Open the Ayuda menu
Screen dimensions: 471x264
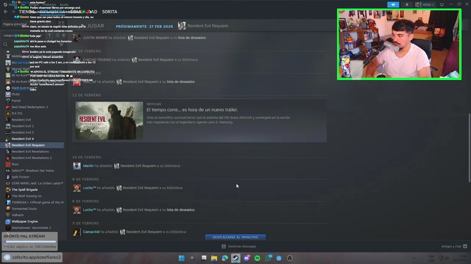[64, 5]
